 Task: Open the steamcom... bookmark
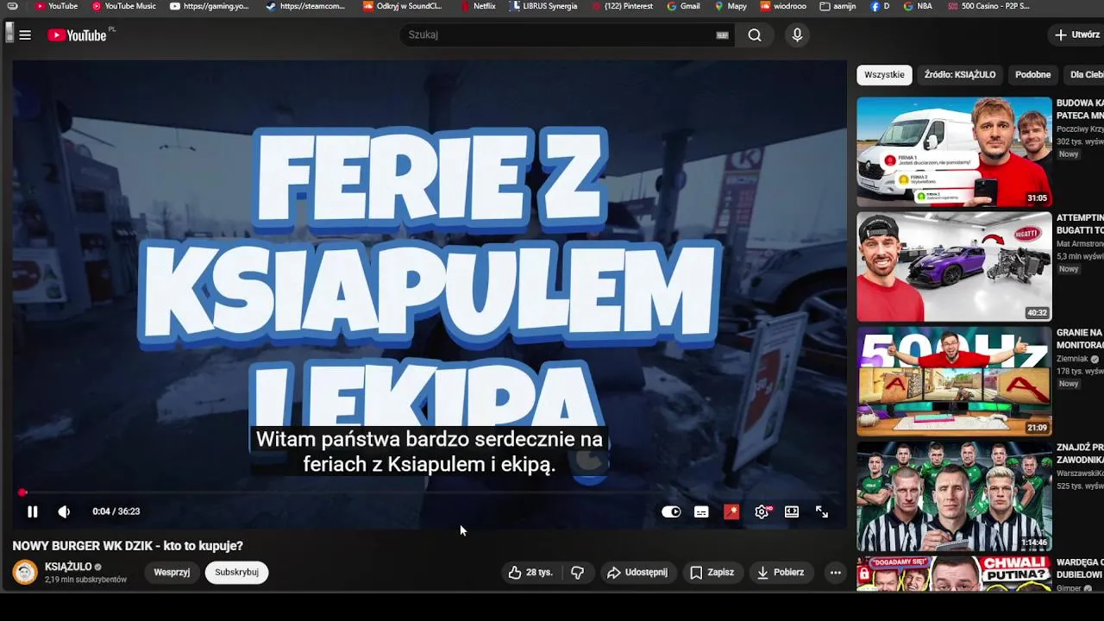[x=305, y=6]
